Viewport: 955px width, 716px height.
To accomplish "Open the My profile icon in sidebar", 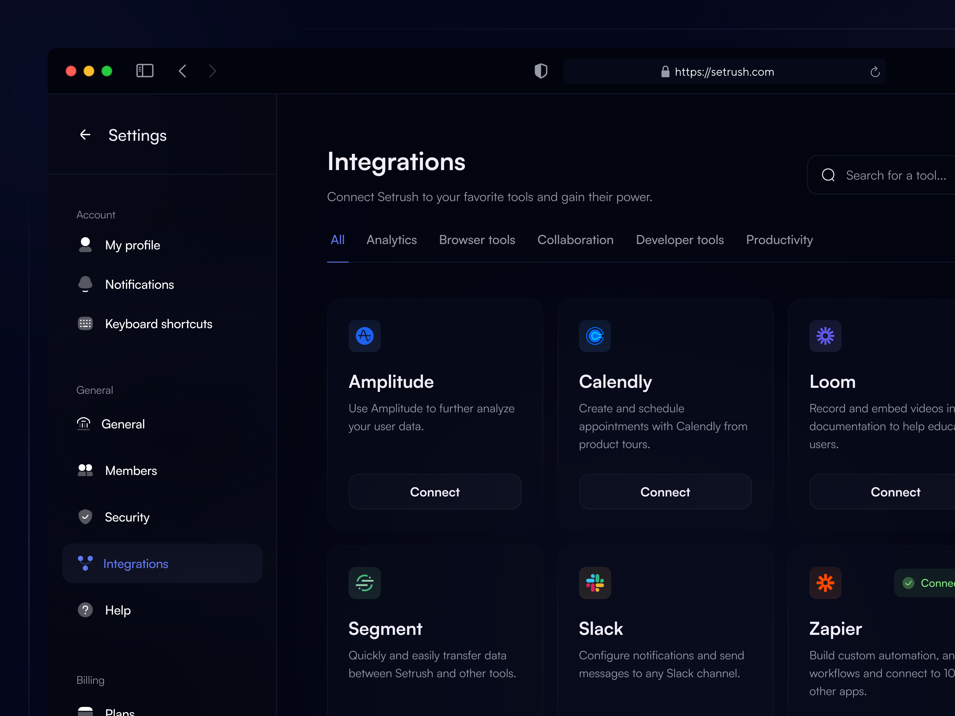I will click(x=85, y=245).
